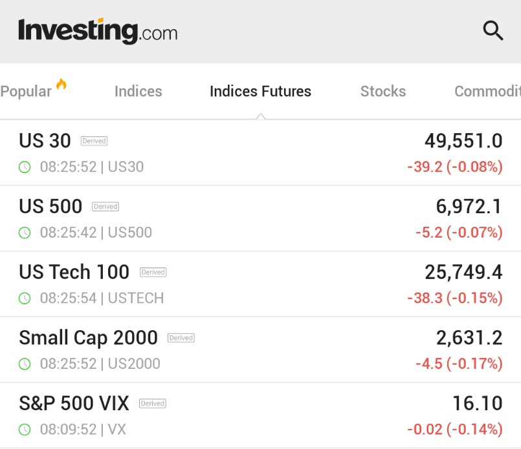Screen dimensions: 521x449
Task: Open the S&P 500 VIX link
Action: coord(74,403)
